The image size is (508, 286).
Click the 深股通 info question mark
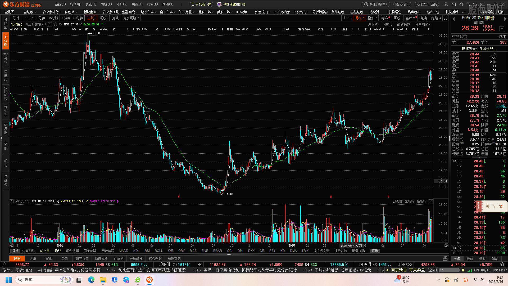point(375,265)
